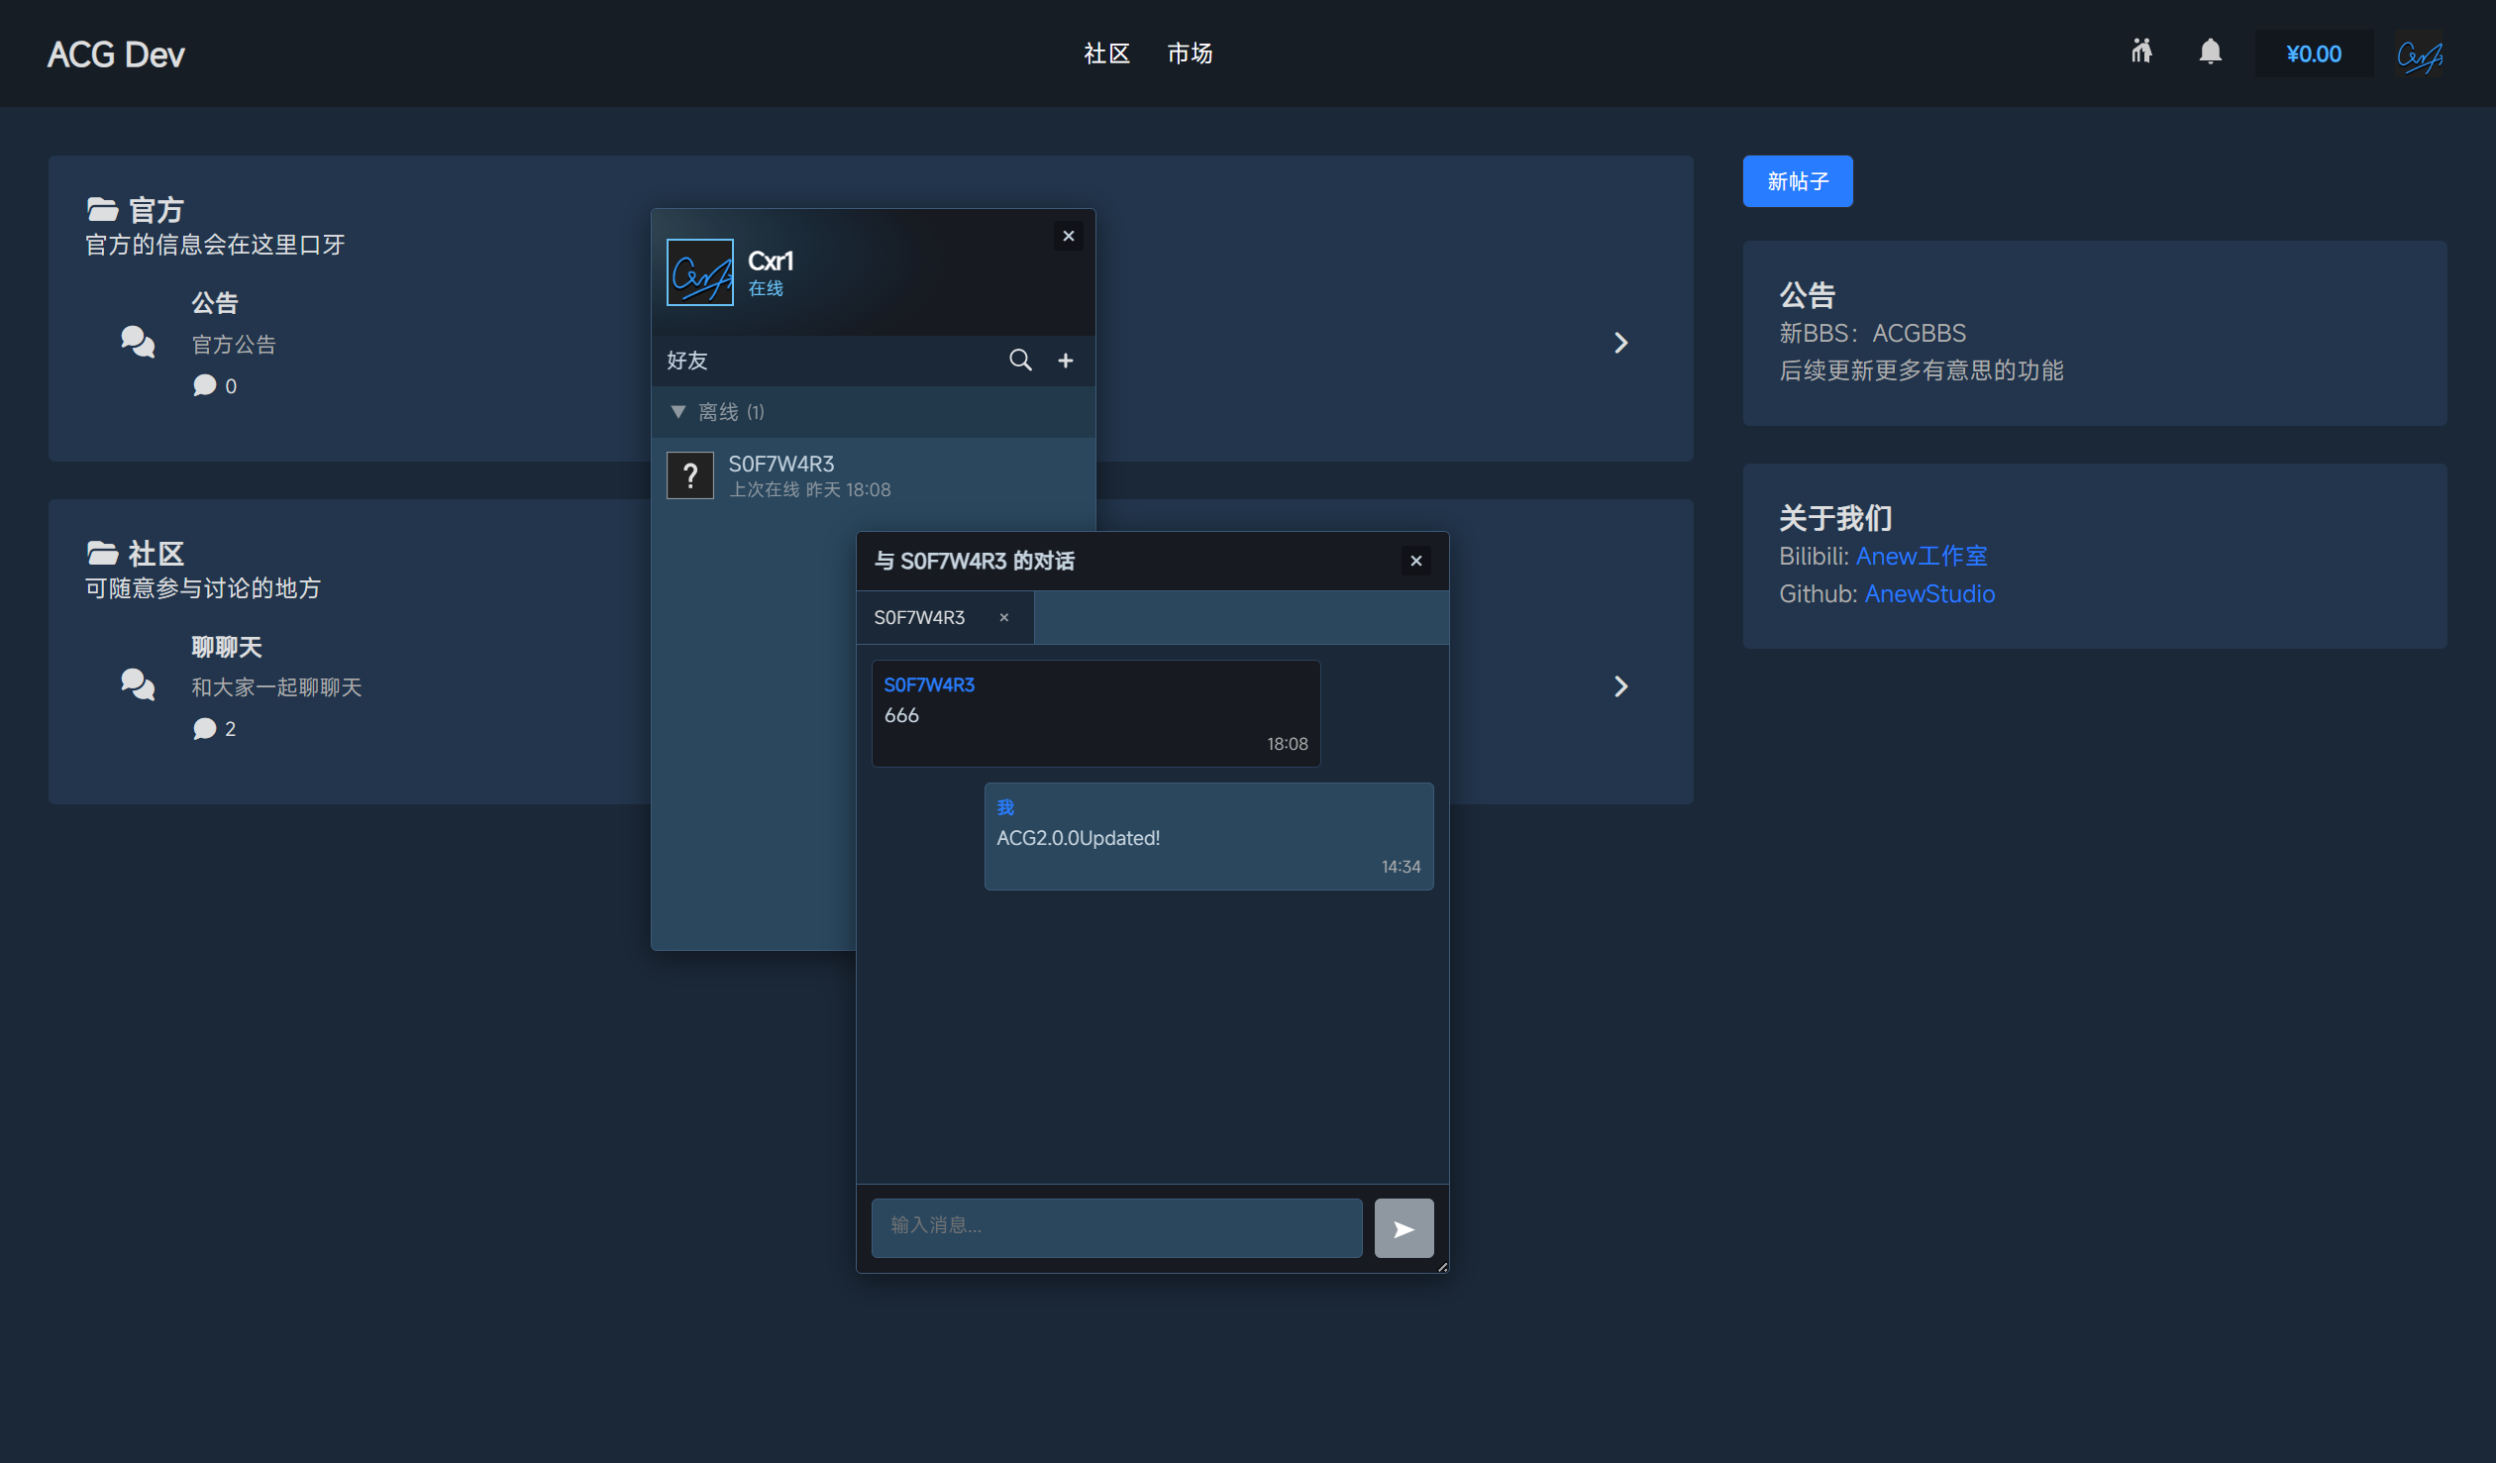Go to 社区 in the navigation bar
This screenshot has height=1463, width=2496.
1106,53
